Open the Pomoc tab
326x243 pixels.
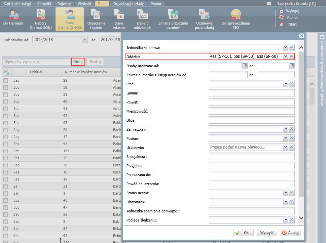coord(156,4)
